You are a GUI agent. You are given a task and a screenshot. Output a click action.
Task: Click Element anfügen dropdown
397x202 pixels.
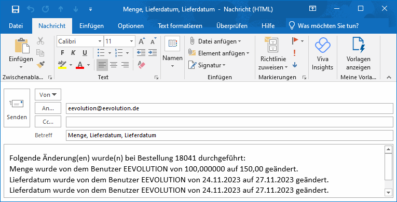tap(219, 53)
